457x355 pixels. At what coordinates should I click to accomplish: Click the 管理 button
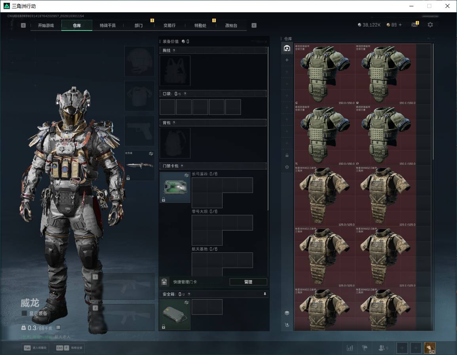click(248, 282)
